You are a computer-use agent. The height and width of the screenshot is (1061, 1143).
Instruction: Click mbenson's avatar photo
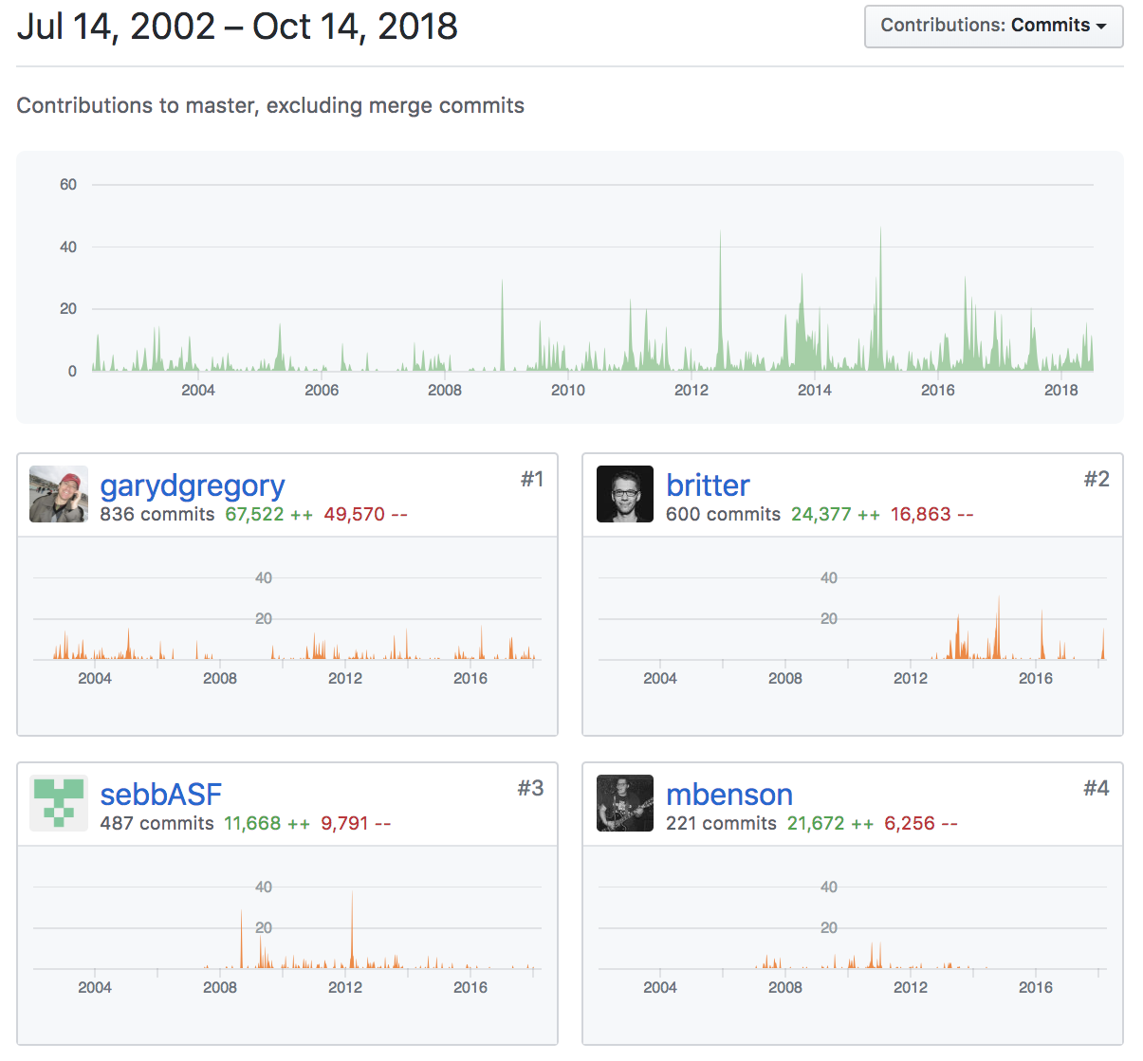tap(624, 803)
